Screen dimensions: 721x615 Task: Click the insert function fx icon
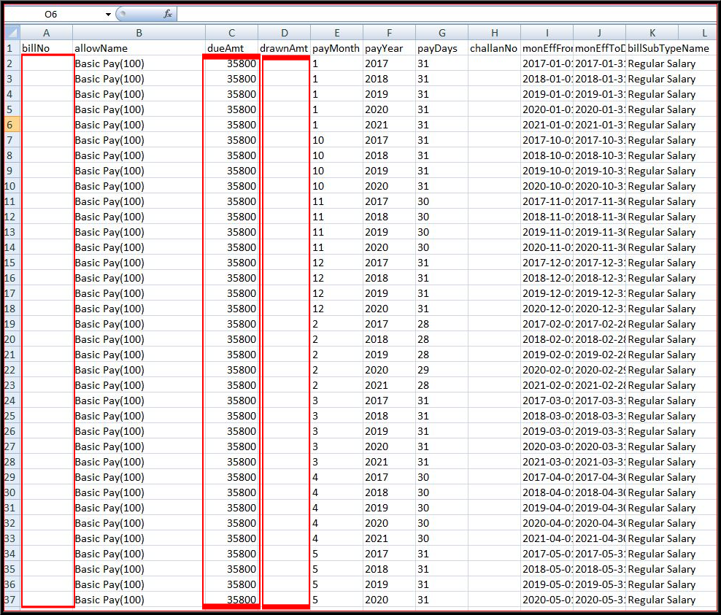(x=168, y=15)
